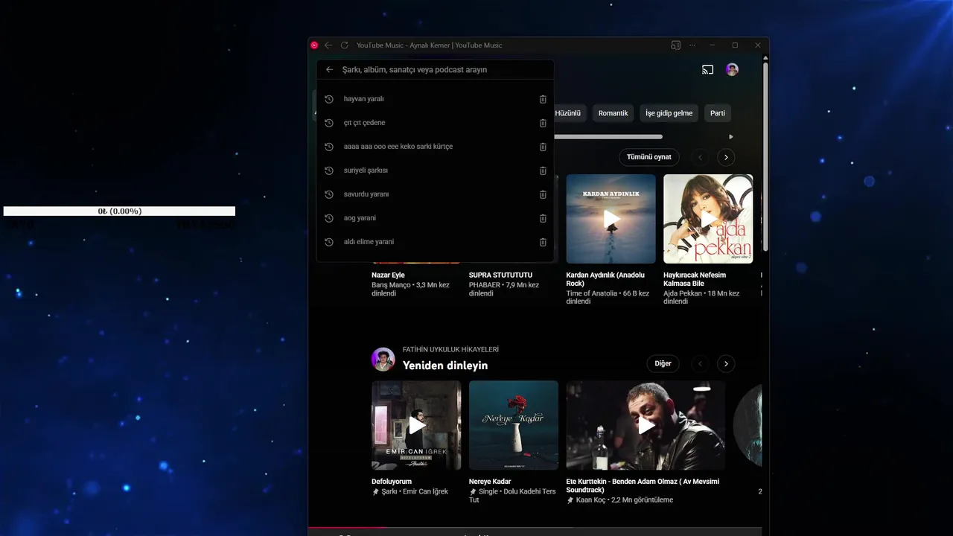Select the Parti mood chip
Viewport: 953px width, 536px height.
coord(718,113)
